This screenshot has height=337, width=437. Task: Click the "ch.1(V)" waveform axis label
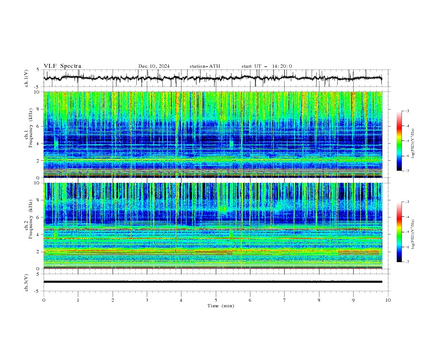[x=26, y=78]
